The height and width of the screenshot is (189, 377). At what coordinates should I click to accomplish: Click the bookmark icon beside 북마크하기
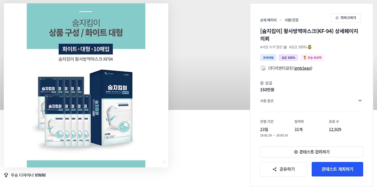tap(337, 18)
